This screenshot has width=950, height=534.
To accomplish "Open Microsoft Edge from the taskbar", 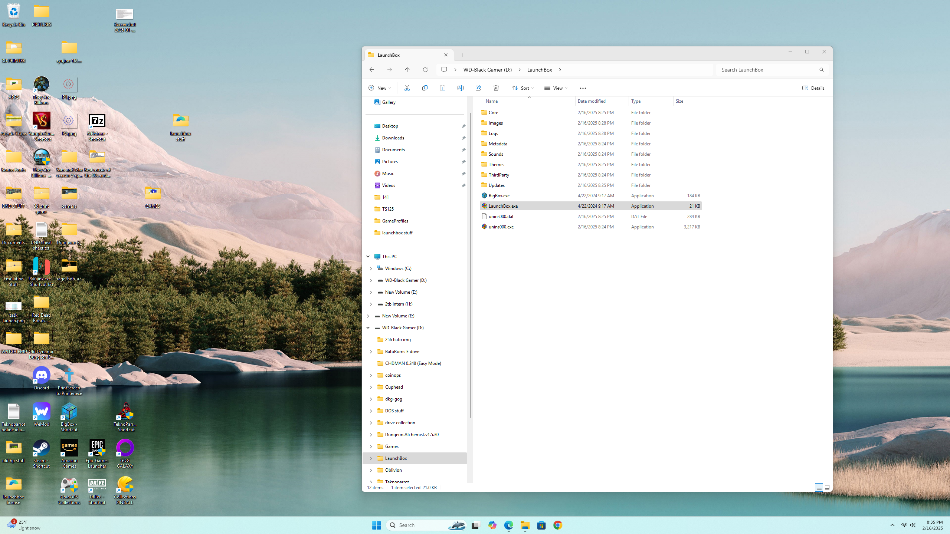I will pos(508,525).
